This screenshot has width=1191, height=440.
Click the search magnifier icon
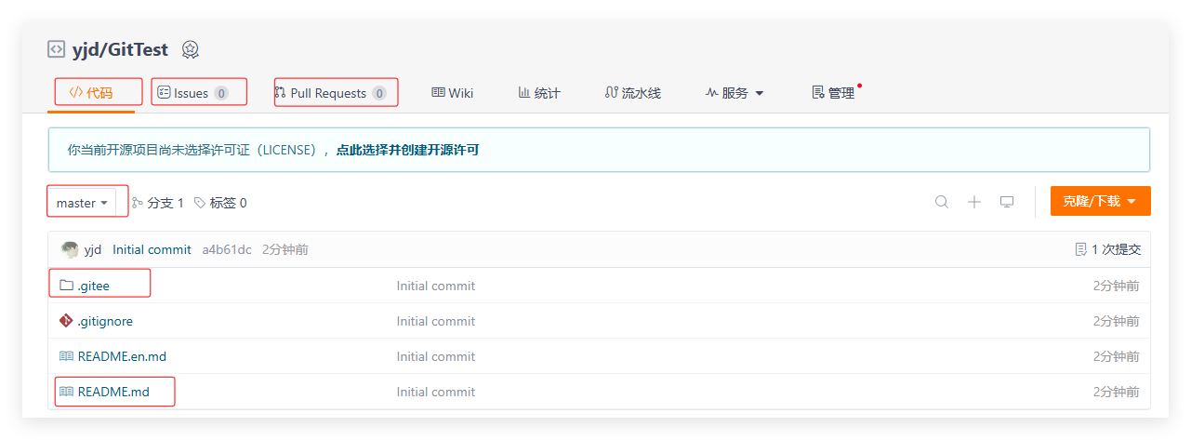(x=942, y=201)
